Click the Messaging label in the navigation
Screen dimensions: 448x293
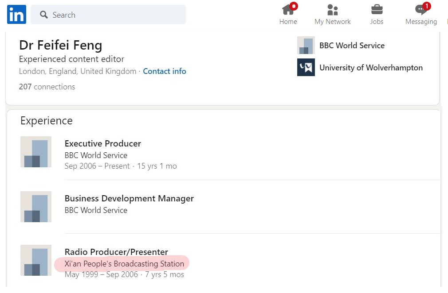[x=421, y=22]
